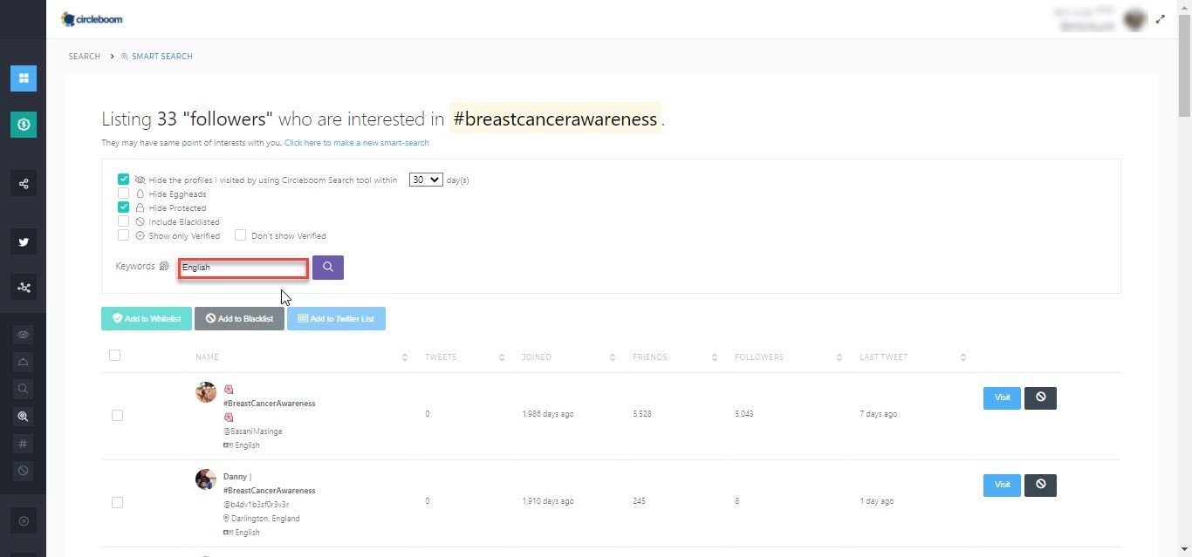Click the purple keyword search button

pos(328,268)
